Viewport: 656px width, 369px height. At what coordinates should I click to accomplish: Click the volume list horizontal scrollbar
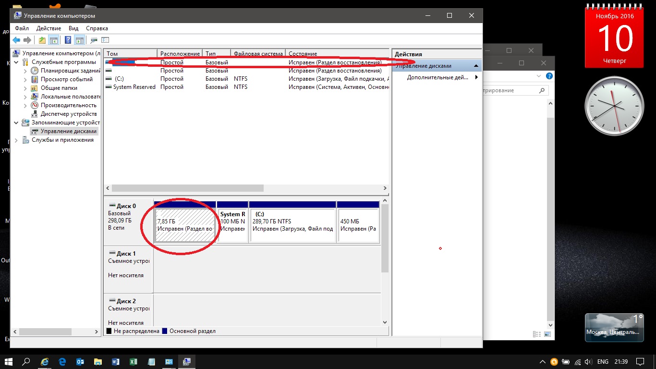click(187, 188)
